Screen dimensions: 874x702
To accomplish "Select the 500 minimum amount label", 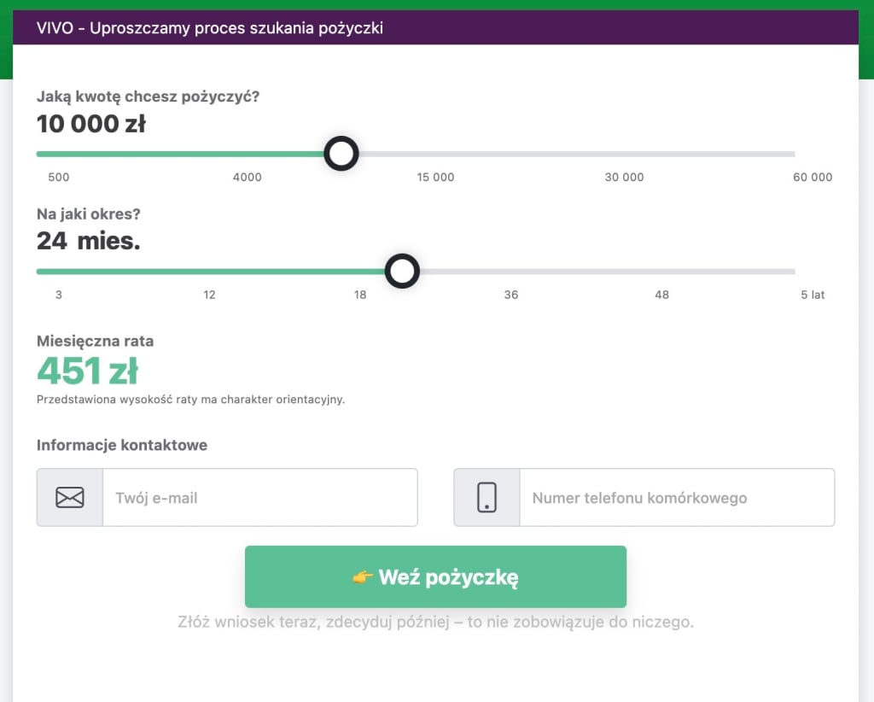I will (59, 178).
